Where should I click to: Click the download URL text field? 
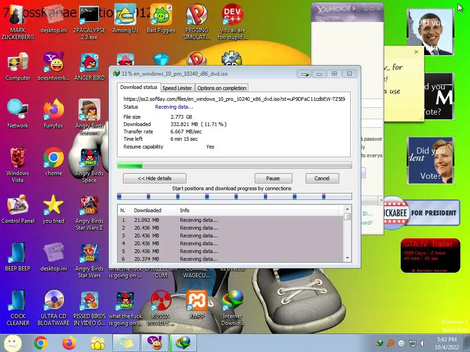[235, 99]
